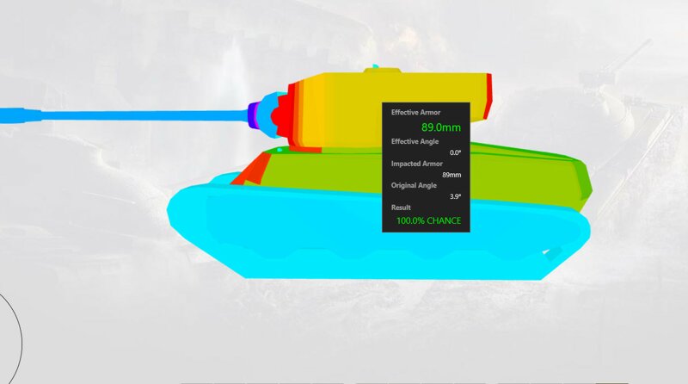Click the 'Original Angle' label
The image size is (688, 384).
414,185
